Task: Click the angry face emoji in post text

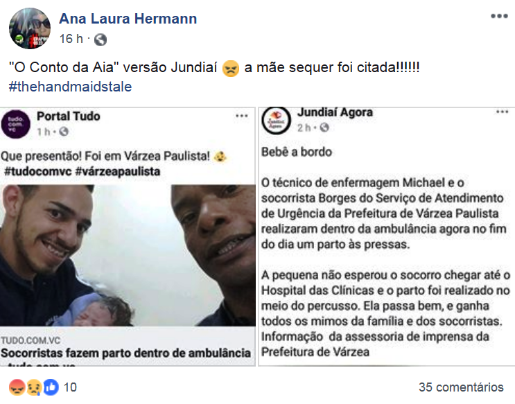Action: tap(231, 69)
